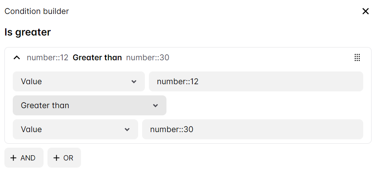
Task: Click the number::12 input field
Action: 256,81
